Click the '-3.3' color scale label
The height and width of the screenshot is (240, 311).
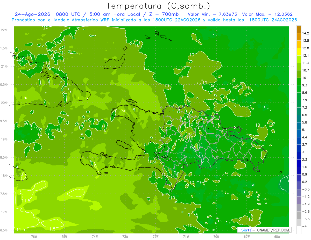(x=306, y=219)
